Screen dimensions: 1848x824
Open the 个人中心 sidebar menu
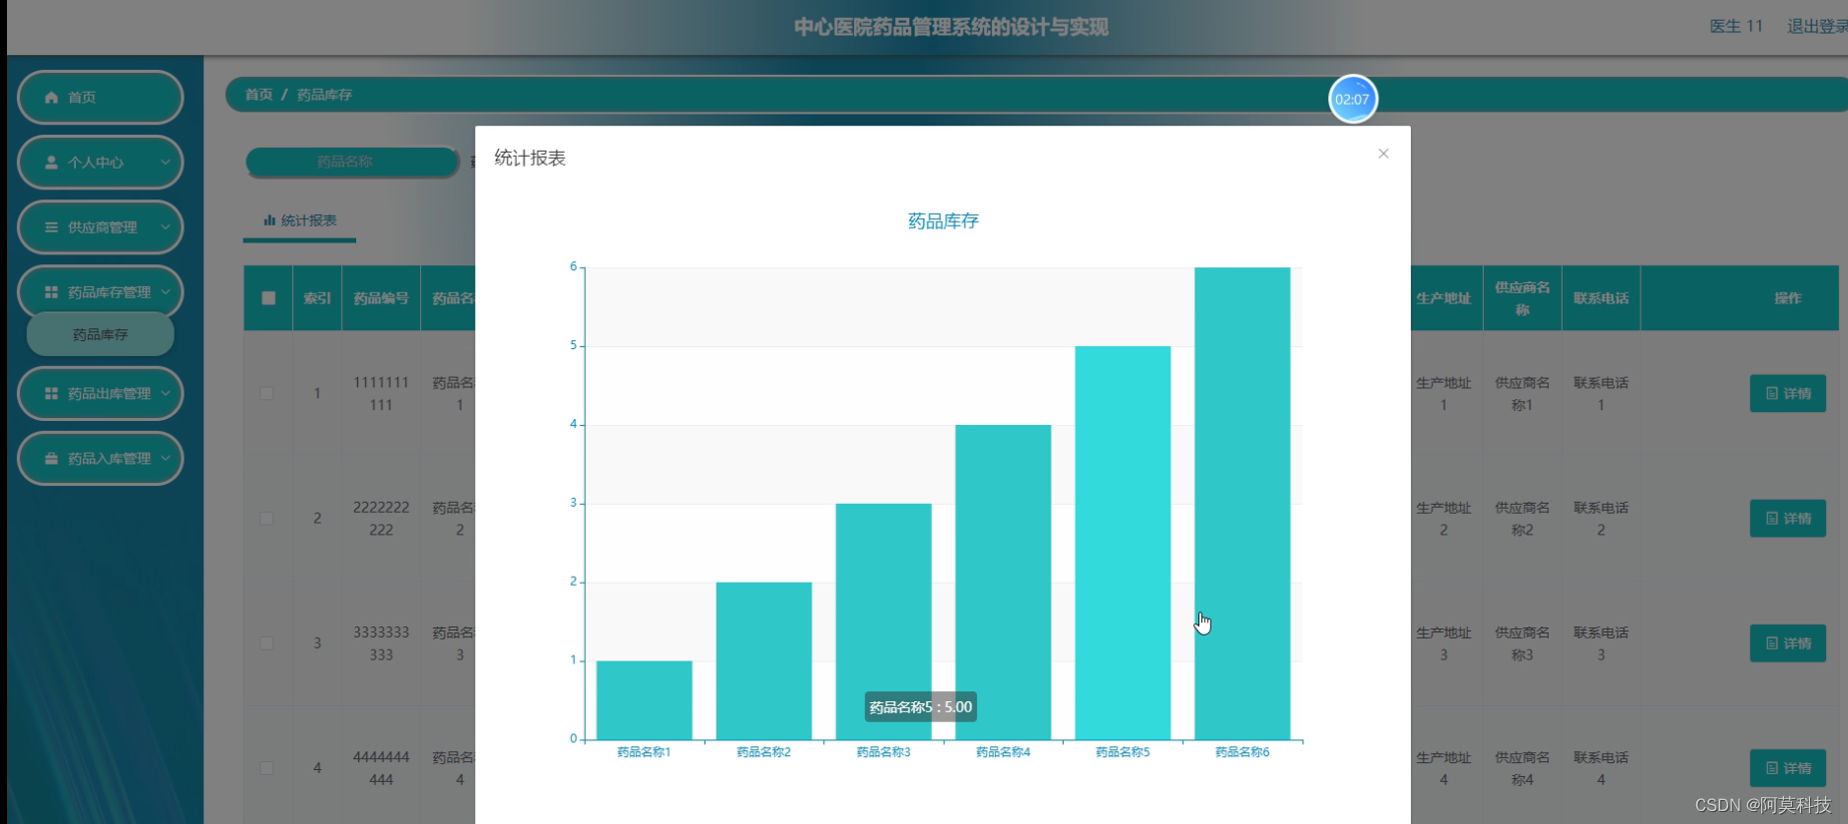(x=100, y=163)
